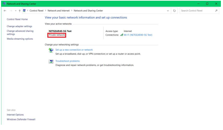The height and width of the screenshot is (130, 223).
Task: Maximize the Network and Sharing Center window
Action: click(x=207, y=4)
